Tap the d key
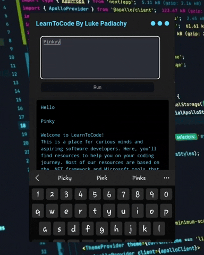This screenshot has height=255, width=204. click(x=73, y=228)
